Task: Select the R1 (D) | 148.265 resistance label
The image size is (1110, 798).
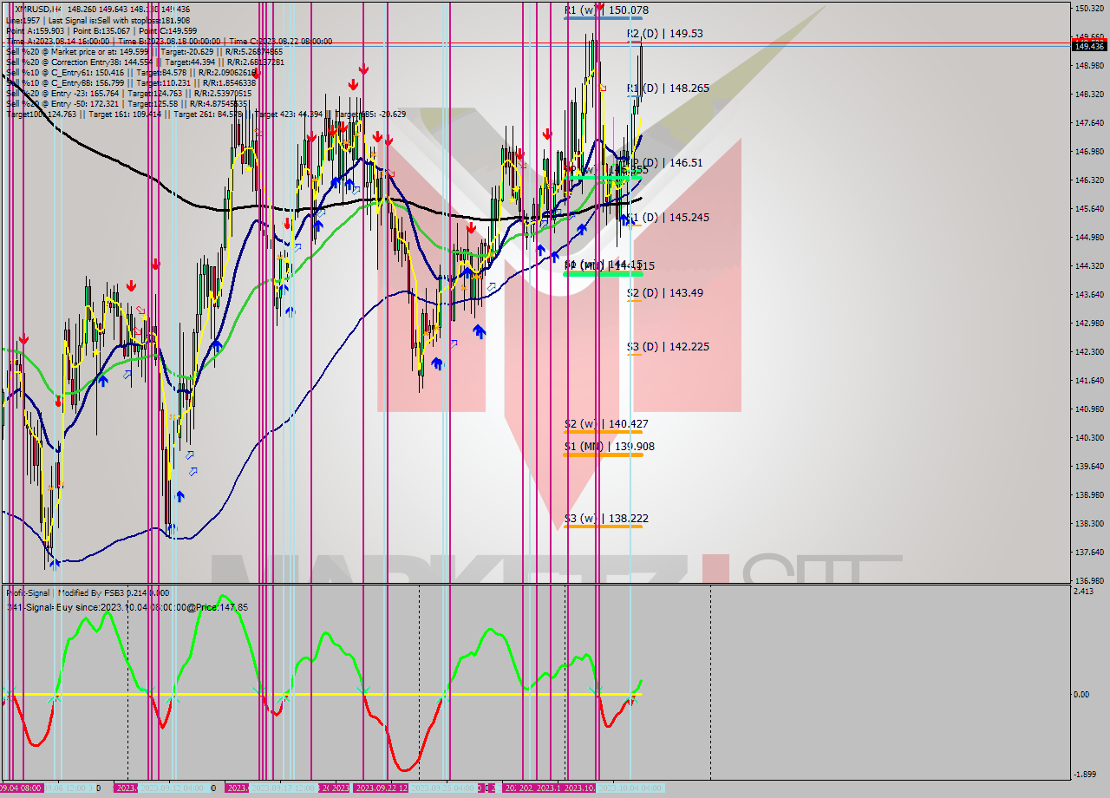Action: click(x=668, y=88)
